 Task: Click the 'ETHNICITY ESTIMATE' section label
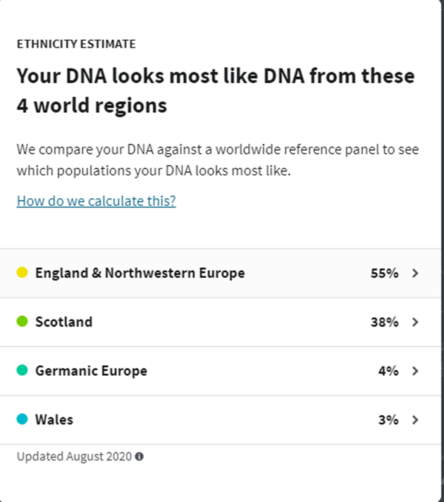click(76, 44)
